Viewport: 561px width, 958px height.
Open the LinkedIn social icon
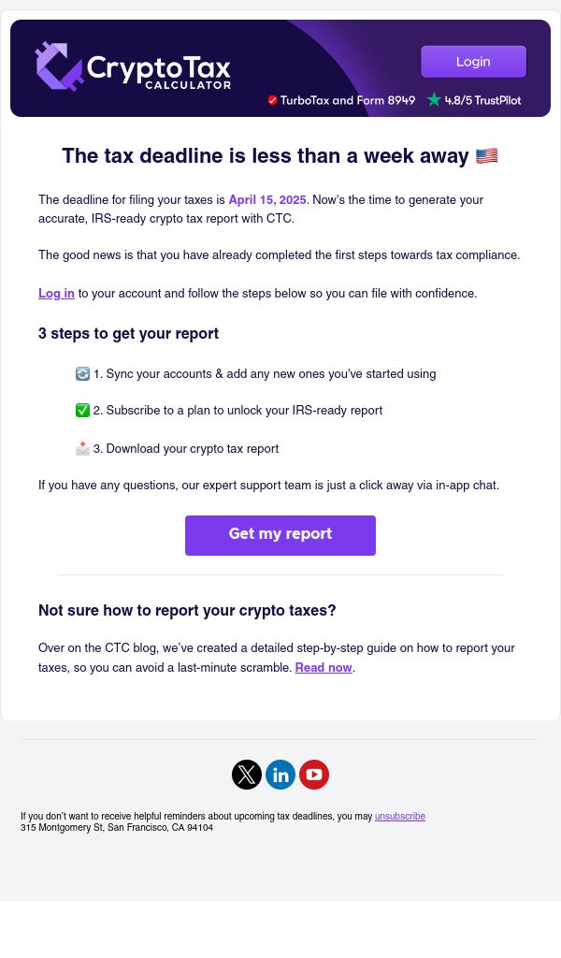tap(280, 775)
